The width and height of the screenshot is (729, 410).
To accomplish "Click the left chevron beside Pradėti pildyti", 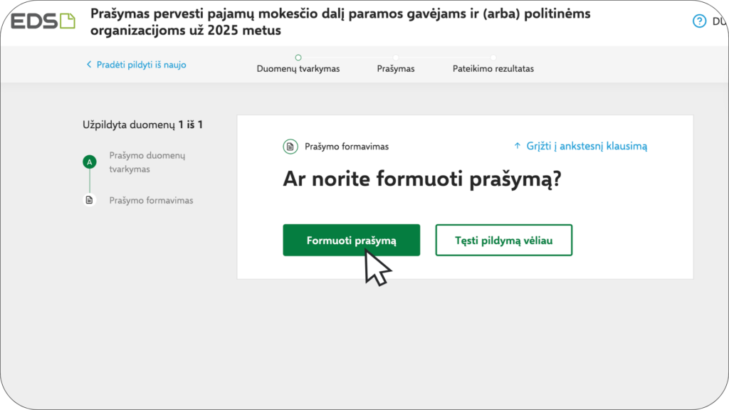I will click(89, 65).
